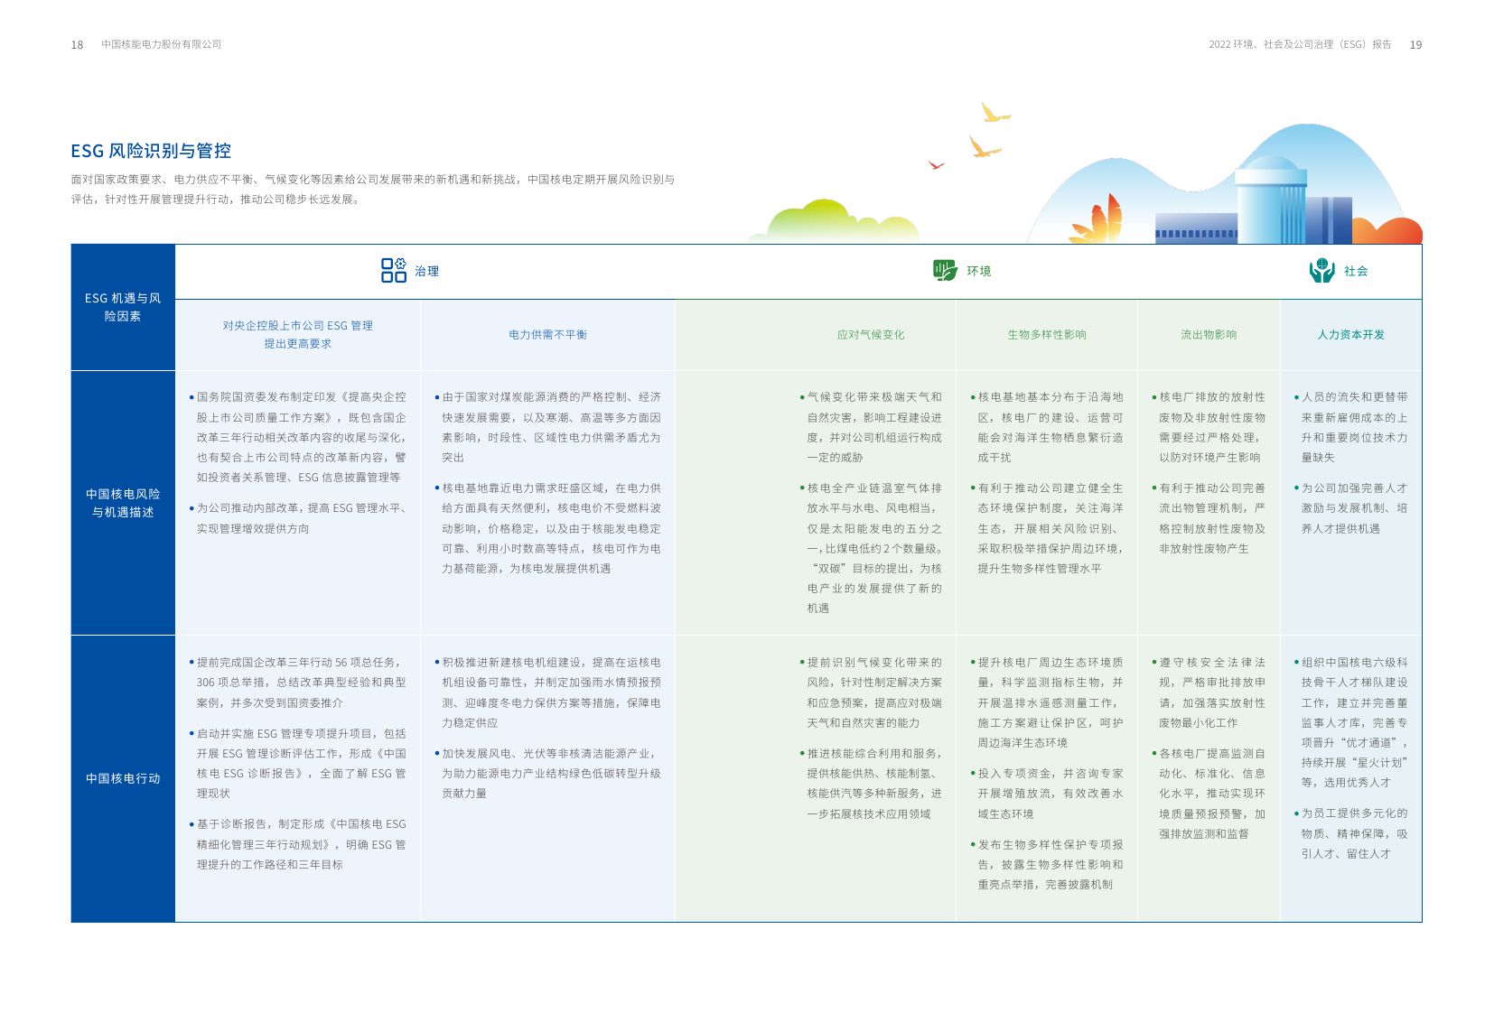
Task: Click bullet '提升核电厂周边生态环境质量'
Action: click(x=1047, y=702)
